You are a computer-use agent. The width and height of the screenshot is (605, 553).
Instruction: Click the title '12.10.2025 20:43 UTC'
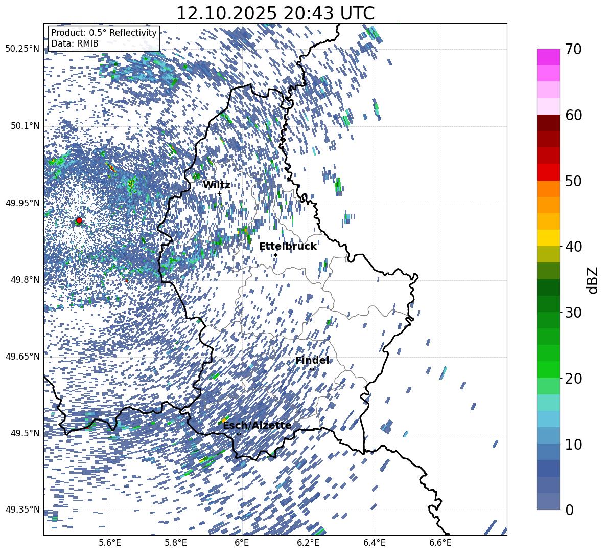pos(275,13)
